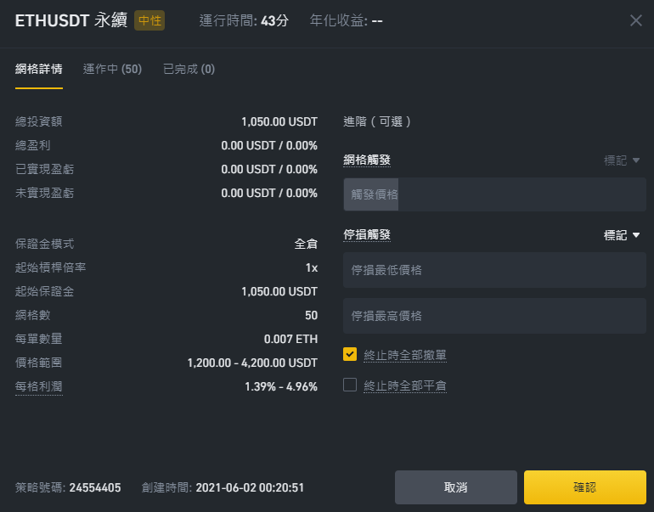Open the 網格觸發 標記 dropdown

coord(622,160)
